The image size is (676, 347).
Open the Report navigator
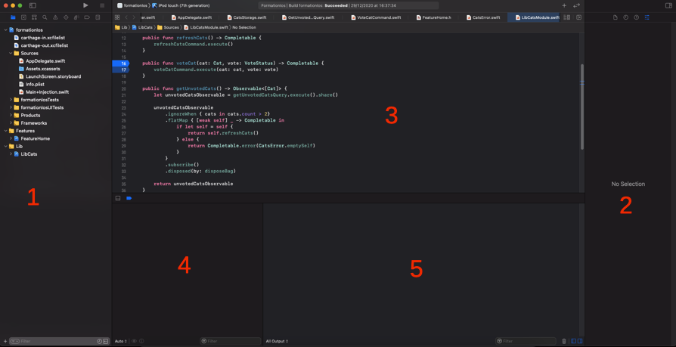point(98,17)
